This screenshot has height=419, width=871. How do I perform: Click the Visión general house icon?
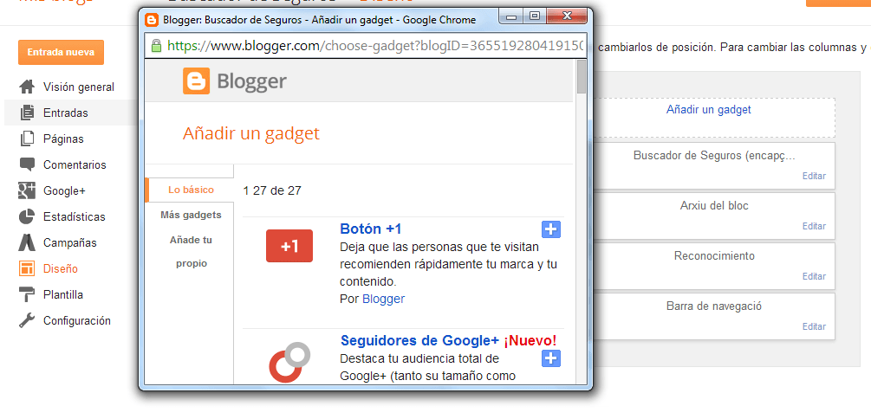pos(27,87)
